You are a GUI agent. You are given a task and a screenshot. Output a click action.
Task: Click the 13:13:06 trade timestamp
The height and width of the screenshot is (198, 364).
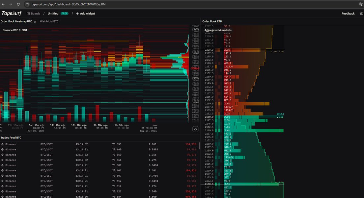(x=81, y=197)
